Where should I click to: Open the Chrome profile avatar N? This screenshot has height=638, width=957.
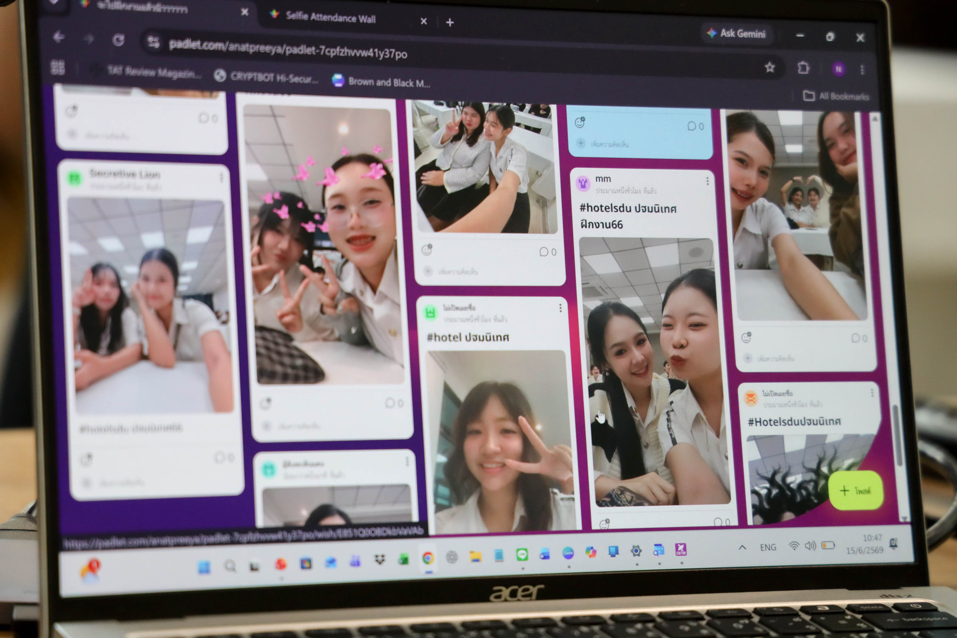click(838, 69)
